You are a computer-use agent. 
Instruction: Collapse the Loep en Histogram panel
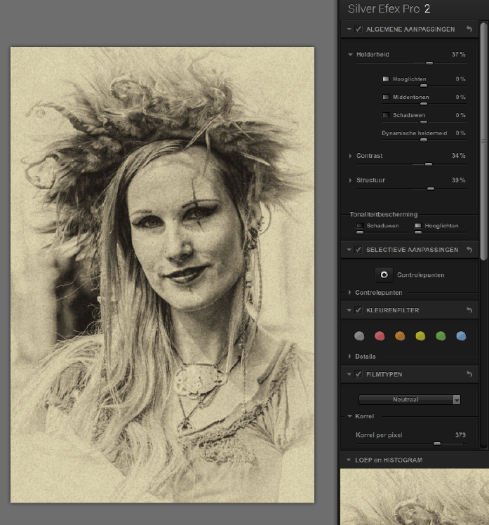coord(349,460)
